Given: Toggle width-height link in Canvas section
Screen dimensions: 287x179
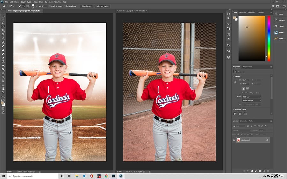Looking at the screenshot, I should 235,82.
